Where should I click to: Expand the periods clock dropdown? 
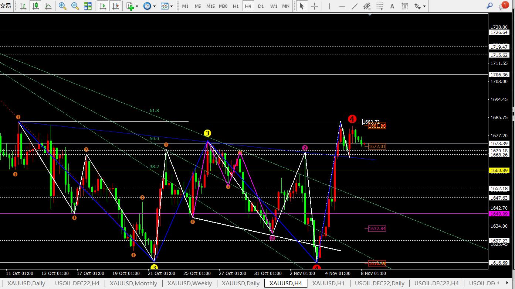pyautogui.click(x=149, y=6)
